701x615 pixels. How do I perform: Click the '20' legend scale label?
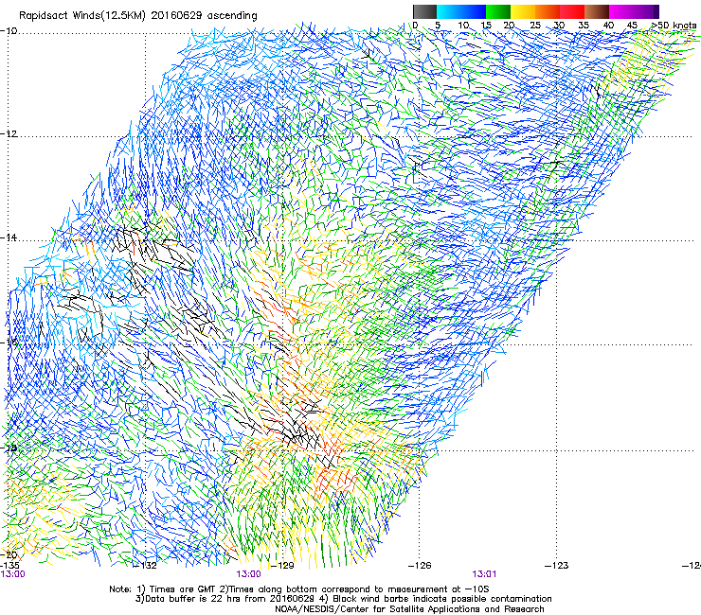[509, 26]
